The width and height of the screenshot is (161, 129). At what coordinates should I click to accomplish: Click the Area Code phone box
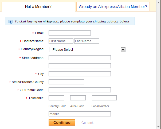click(78, 98)
